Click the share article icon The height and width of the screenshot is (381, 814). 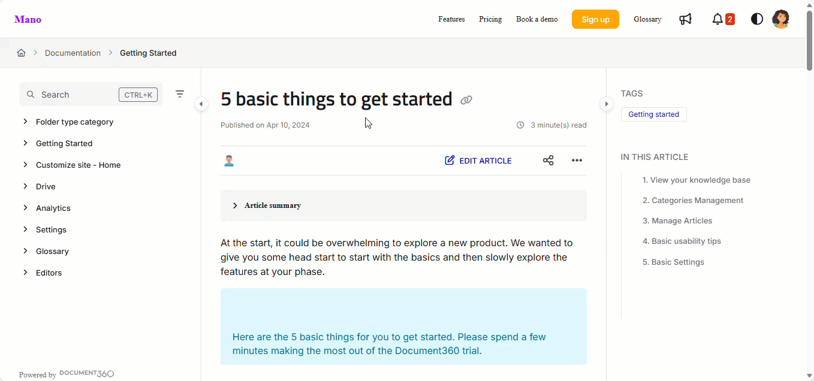548,161
